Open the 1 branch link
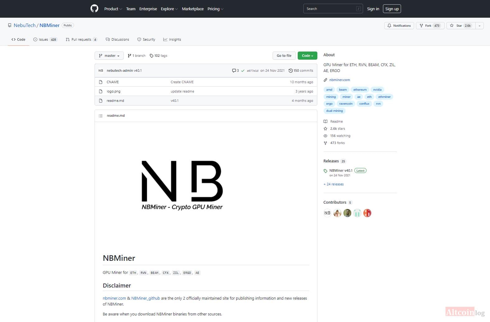The image size is (490, 322). coord(137,56)
